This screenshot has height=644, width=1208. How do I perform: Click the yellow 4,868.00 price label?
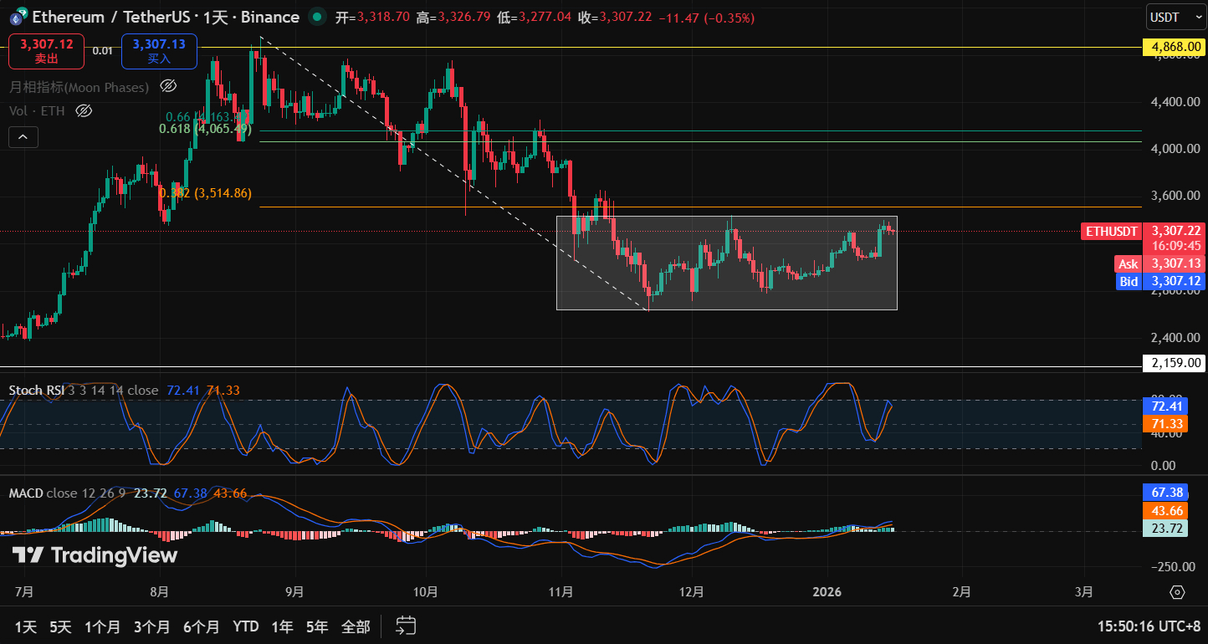click(x=1175, y=47)
